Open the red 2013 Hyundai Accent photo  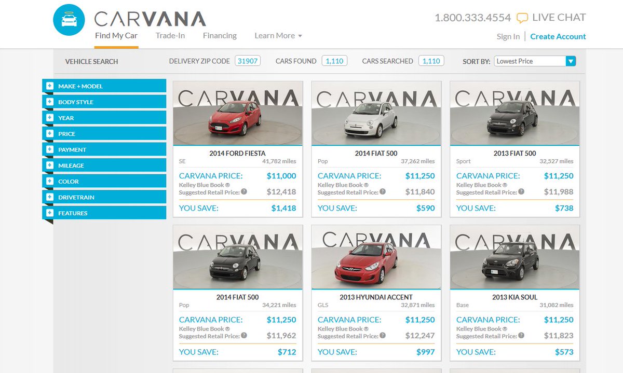click(376, 257)
